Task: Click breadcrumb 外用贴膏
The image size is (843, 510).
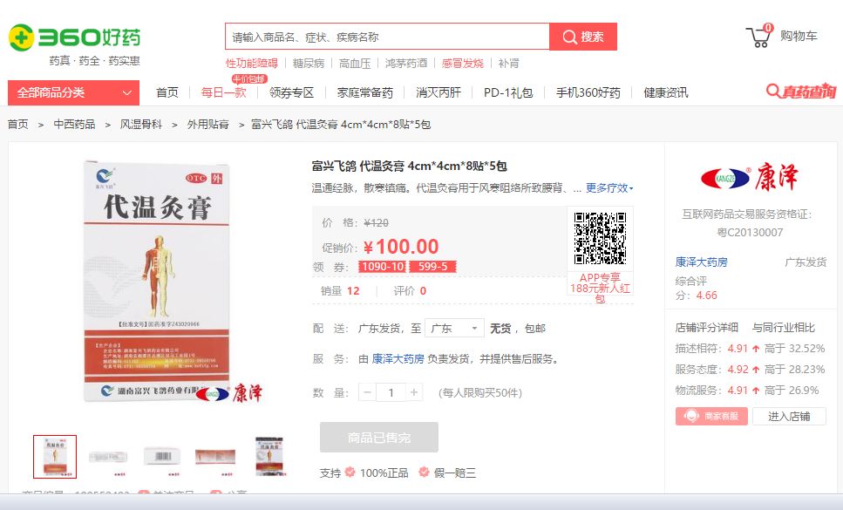Action: tap(208, 125)
